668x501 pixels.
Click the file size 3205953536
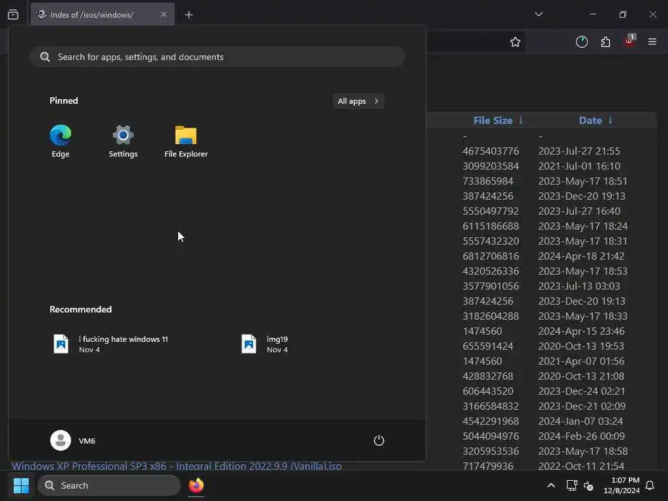491,451
